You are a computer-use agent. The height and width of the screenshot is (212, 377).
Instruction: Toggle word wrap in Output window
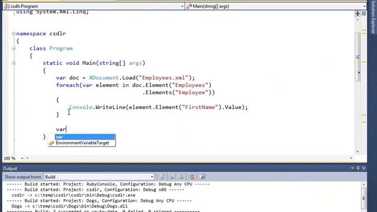tap(202, 177)
